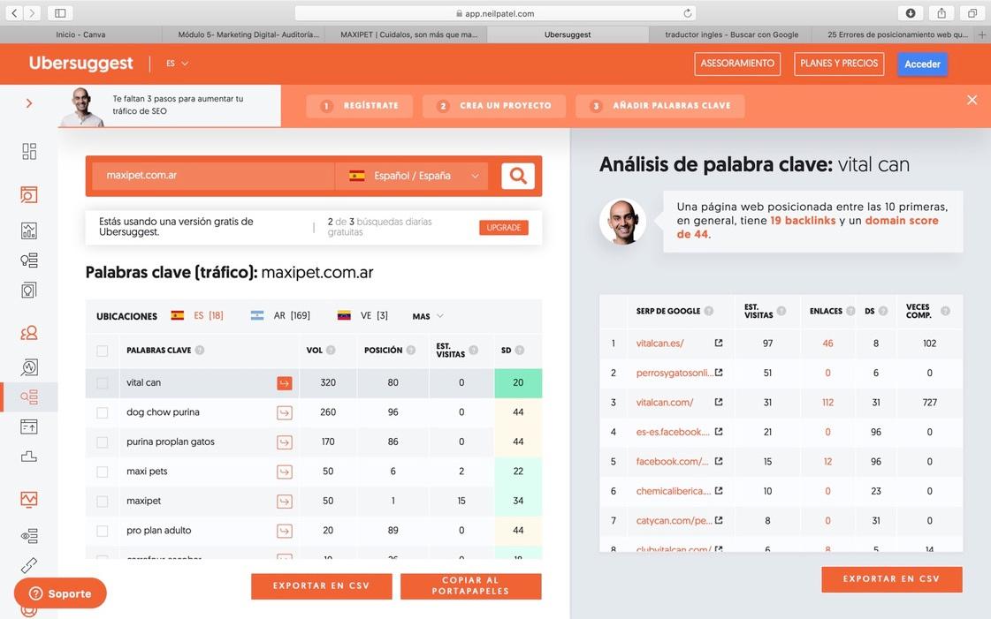Screen dimensions: 991x619
Task: Open external link icon for chemicaliberica
Action: (719, 491)
